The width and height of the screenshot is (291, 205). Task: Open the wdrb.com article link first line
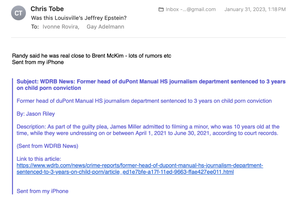(x=140, y=165)
